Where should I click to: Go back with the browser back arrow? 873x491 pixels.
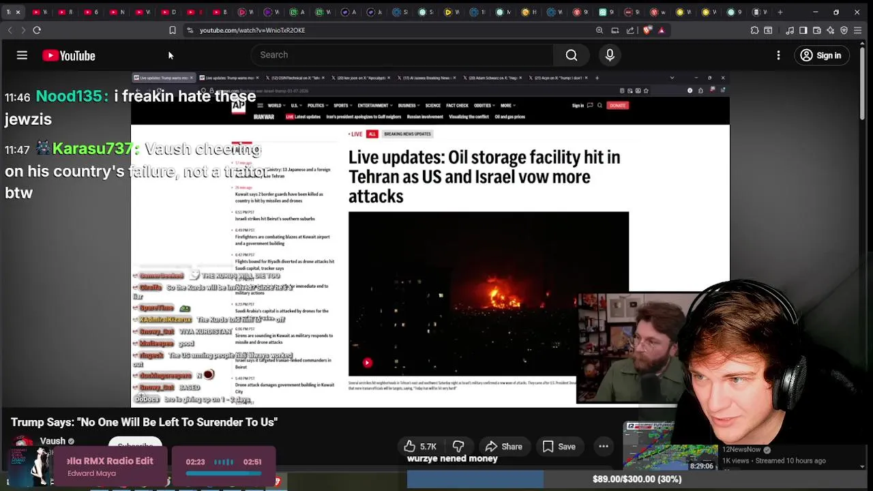click(x=10, y=30)
